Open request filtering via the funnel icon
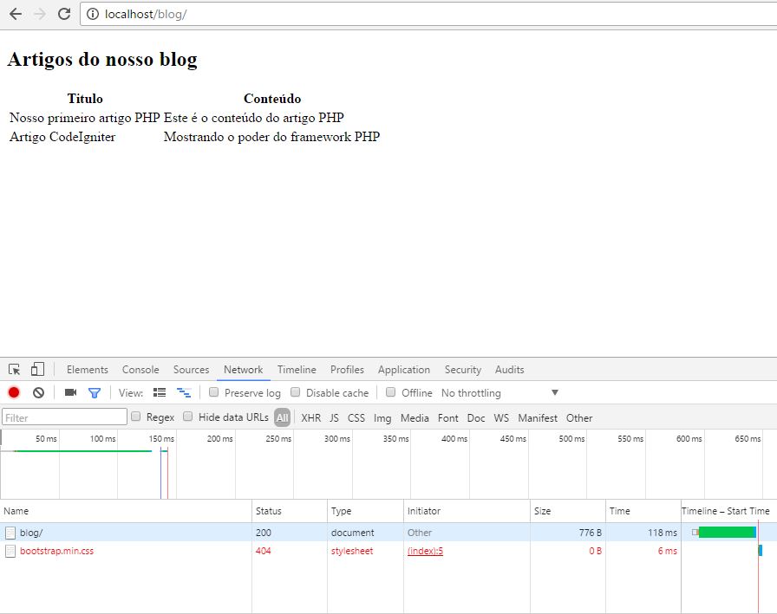Viewport: 777px width, 614px height. [x=94, y=391]
